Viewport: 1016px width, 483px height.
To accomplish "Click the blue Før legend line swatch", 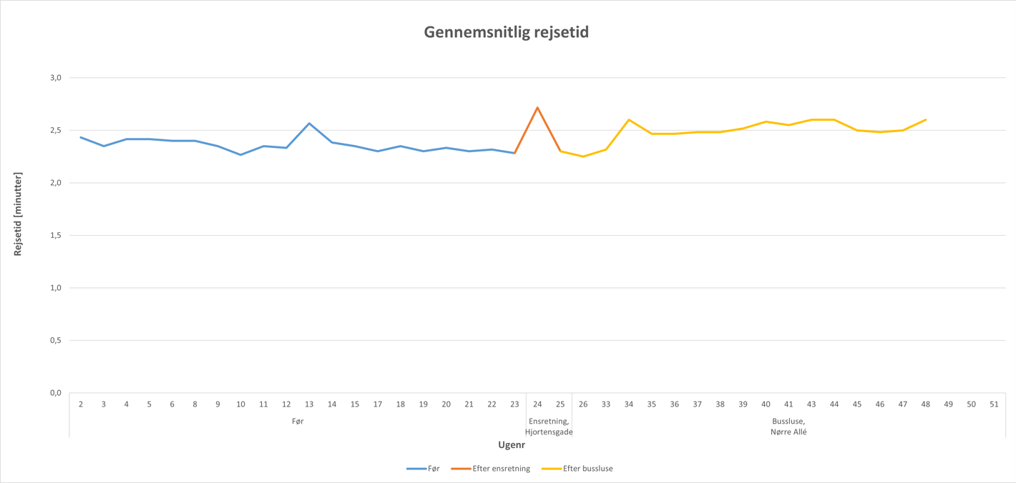I will [416, 469].
